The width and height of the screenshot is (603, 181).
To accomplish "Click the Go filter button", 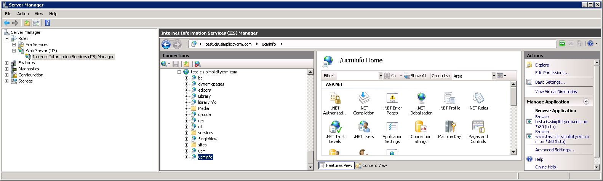I will coord(390,76).
